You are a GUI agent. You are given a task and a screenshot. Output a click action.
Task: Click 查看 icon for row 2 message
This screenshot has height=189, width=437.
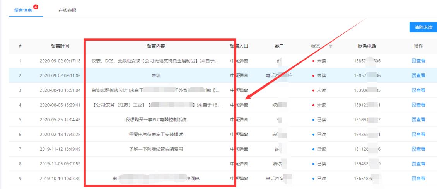pos(418,75)
